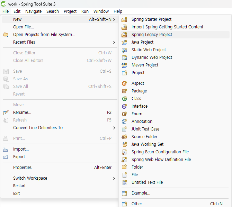Viewport: 232px width, 207px height.
Task: Expand the New submenu arrow
Action: pos(114,19)
